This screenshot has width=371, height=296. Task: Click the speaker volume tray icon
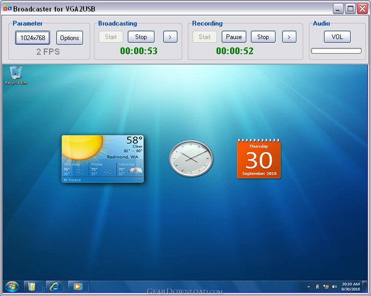tap(334, 287)
